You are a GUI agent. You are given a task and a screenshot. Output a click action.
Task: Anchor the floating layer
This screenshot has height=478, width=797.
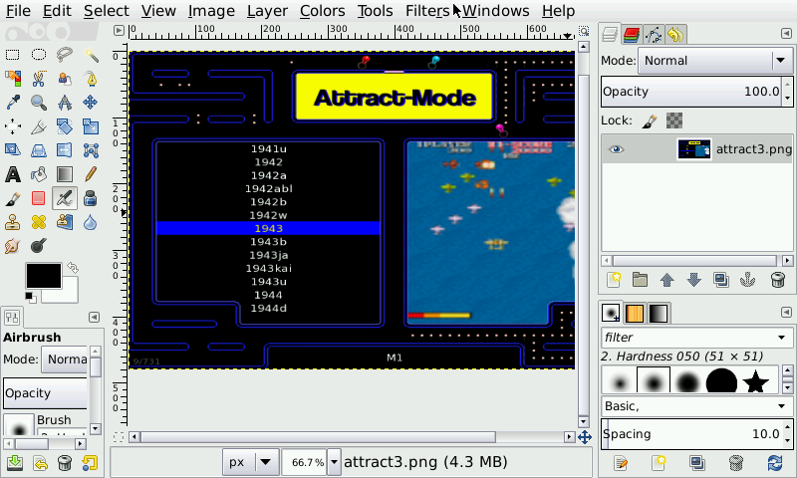tap(747, 280)
